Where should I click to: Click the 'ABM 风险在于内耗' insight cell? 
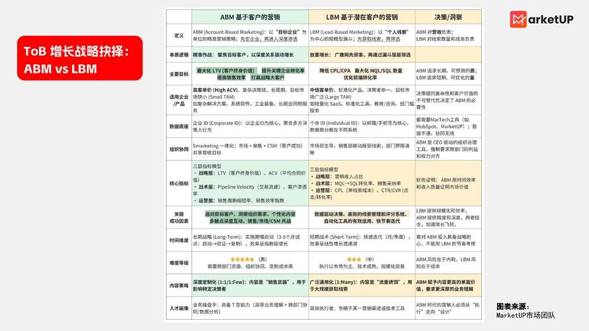[448, 263]
